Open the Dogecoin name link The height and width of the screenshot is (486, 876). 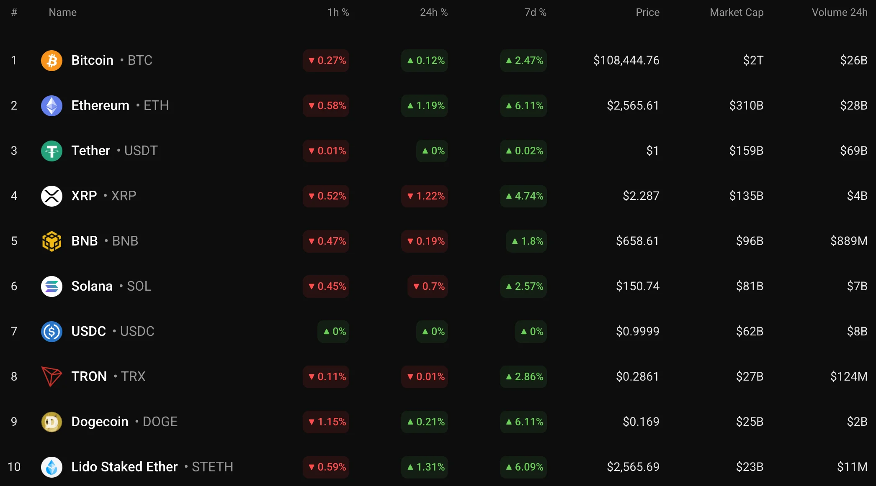[x=100, y=422]
